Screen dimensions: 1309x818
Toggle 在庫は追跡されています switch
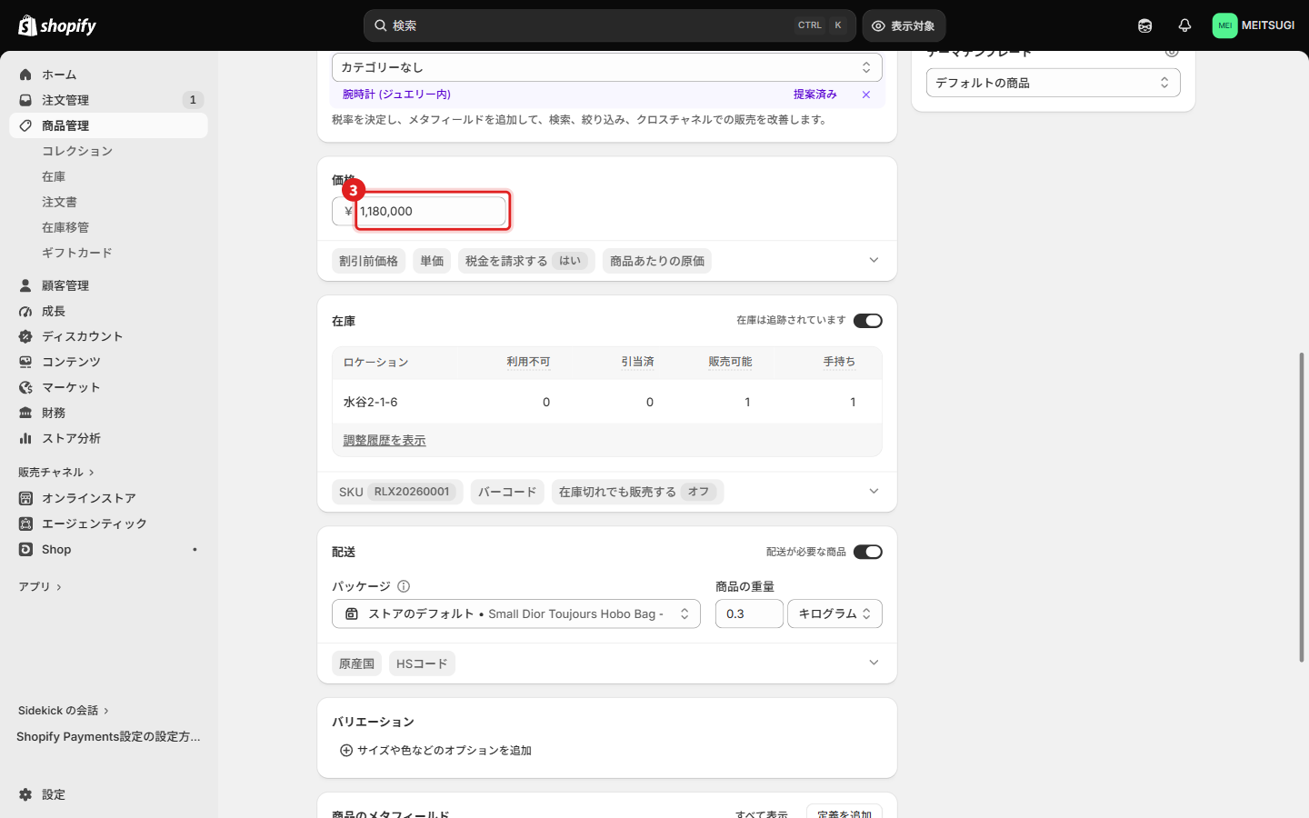tap(868, 321)
